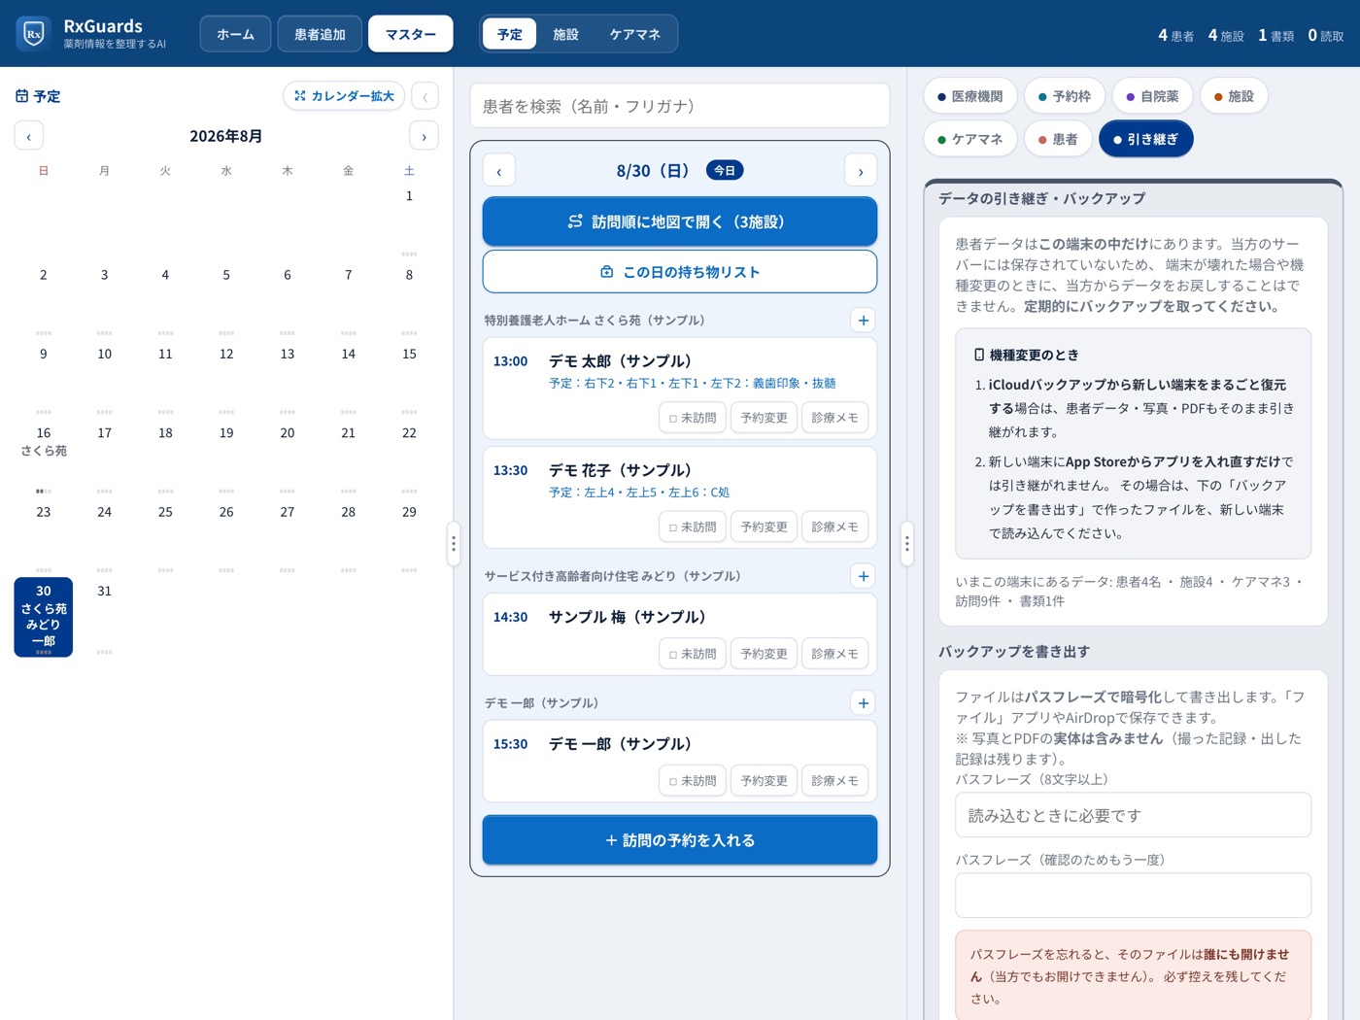Open 施設 master category chip

(x=1234, y=96)
